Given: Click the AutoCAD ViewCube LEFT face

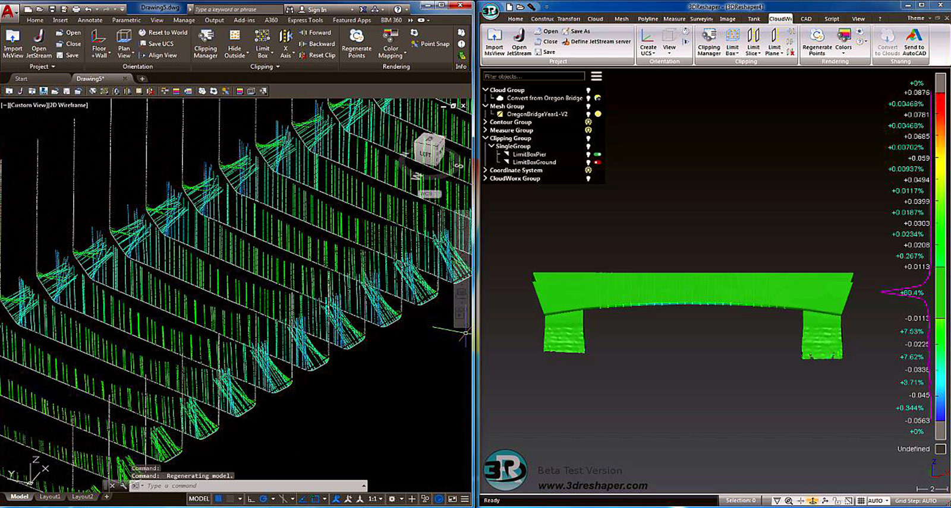Looking at the screenshot, I should 426,154.
